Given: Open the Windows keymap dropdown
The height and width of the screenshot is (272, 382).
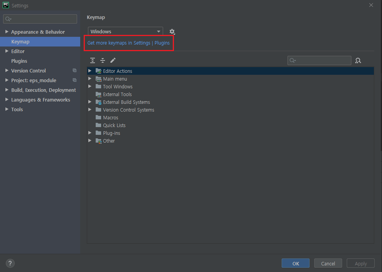Looking at the screenshot, I should tap(125, 31).
